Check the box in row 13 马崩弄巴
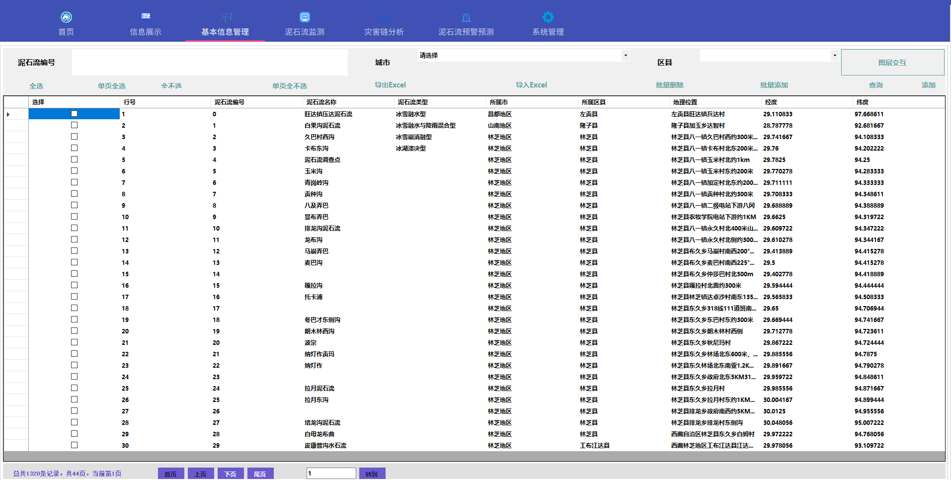This screenshot has width=951, height=480. click(x=74, y=251)
